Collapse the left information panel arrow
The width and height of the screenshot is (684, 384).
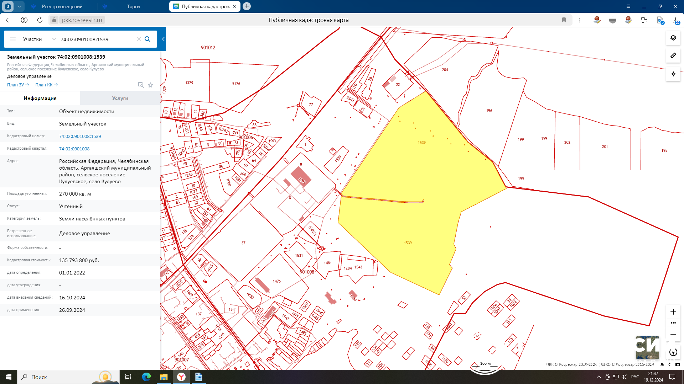pyautogui.click(x=163, y=39)
